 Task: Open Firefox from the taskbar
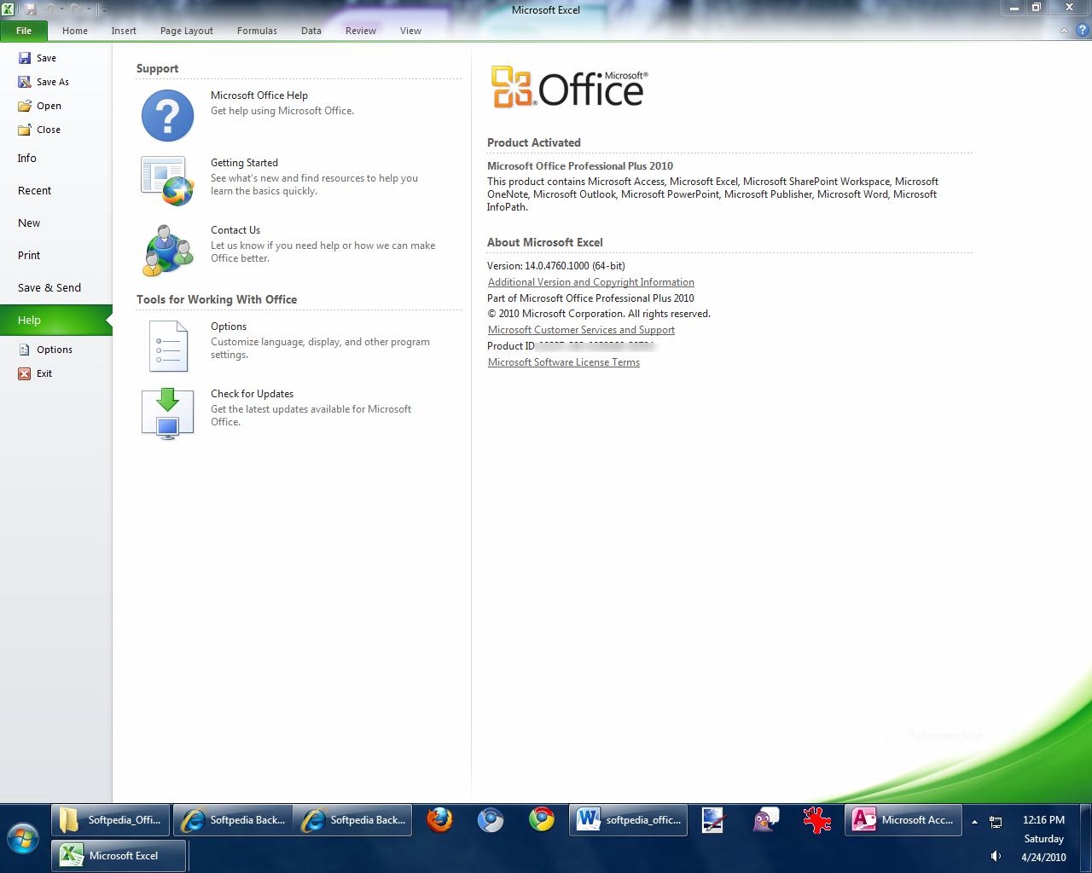point(439,820)
